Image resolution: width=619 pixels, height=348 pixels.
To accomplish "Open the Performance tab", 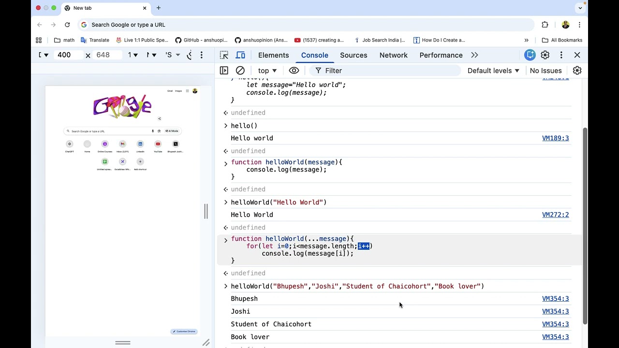I will (441, 55).
